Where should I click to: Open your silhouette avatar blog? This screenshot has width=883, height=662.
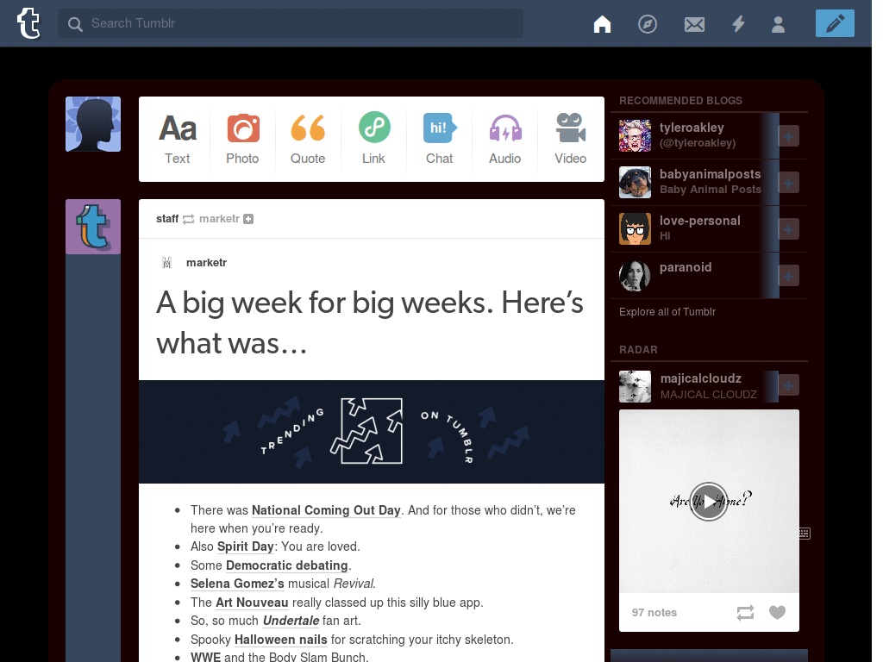click(x=93, y=124)
